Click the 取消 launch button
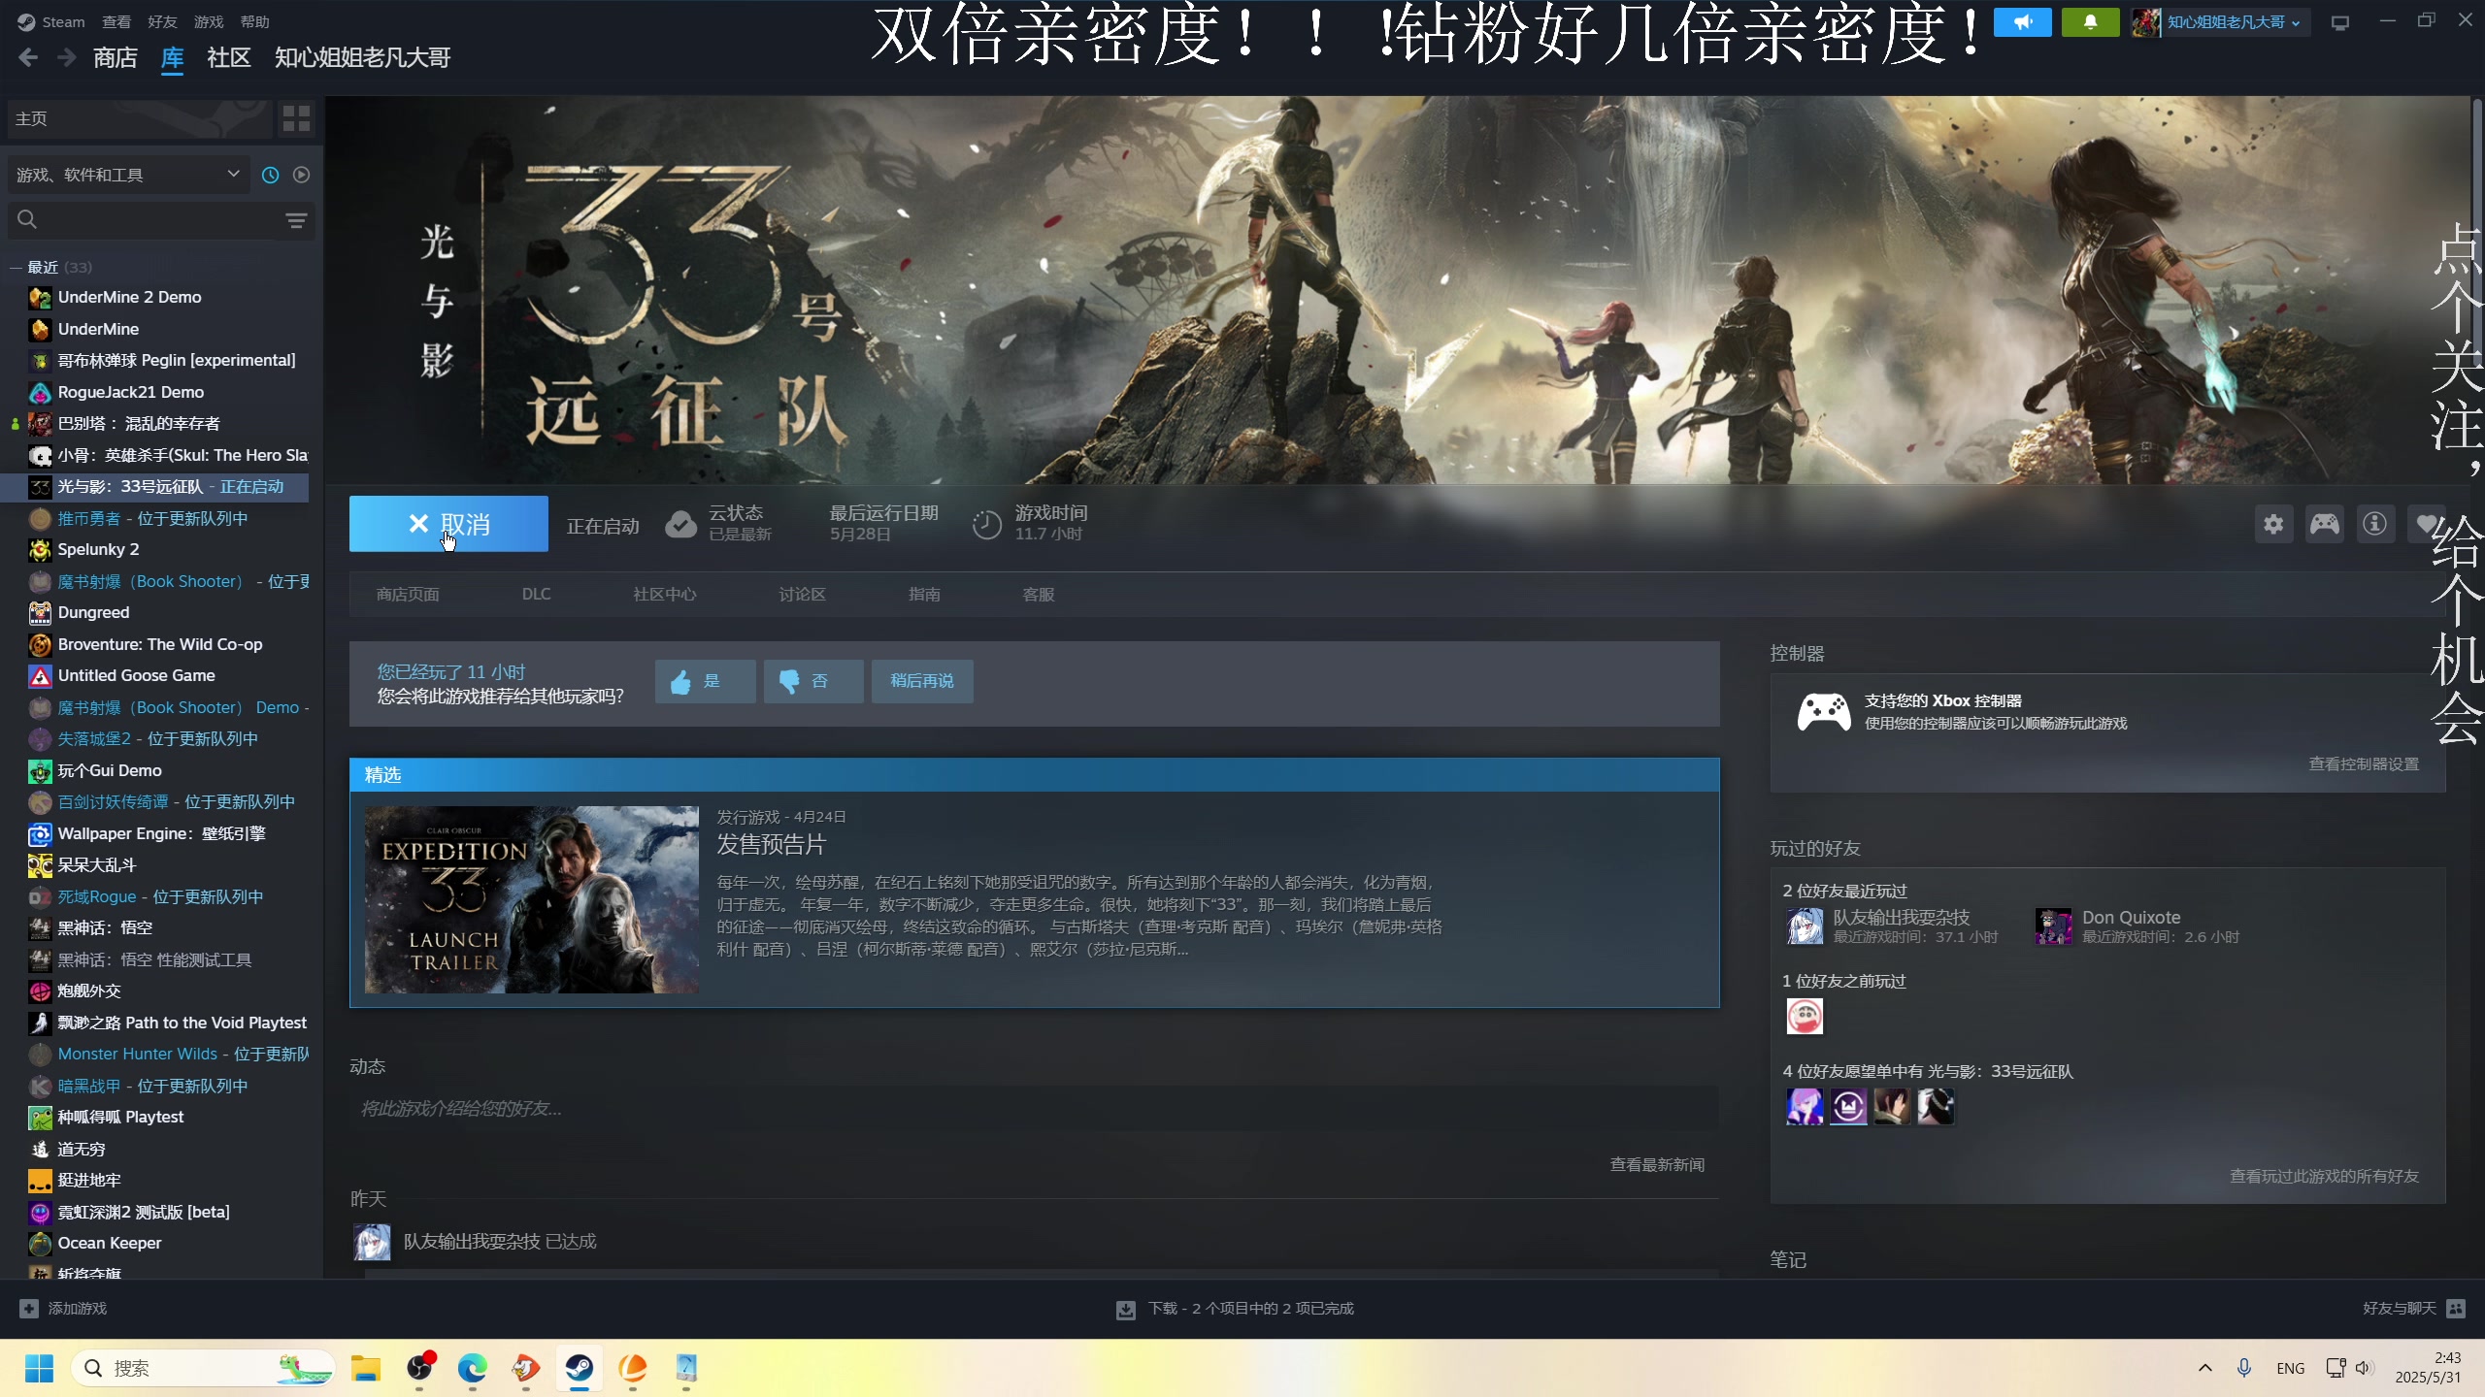 [x=448, y=524]
